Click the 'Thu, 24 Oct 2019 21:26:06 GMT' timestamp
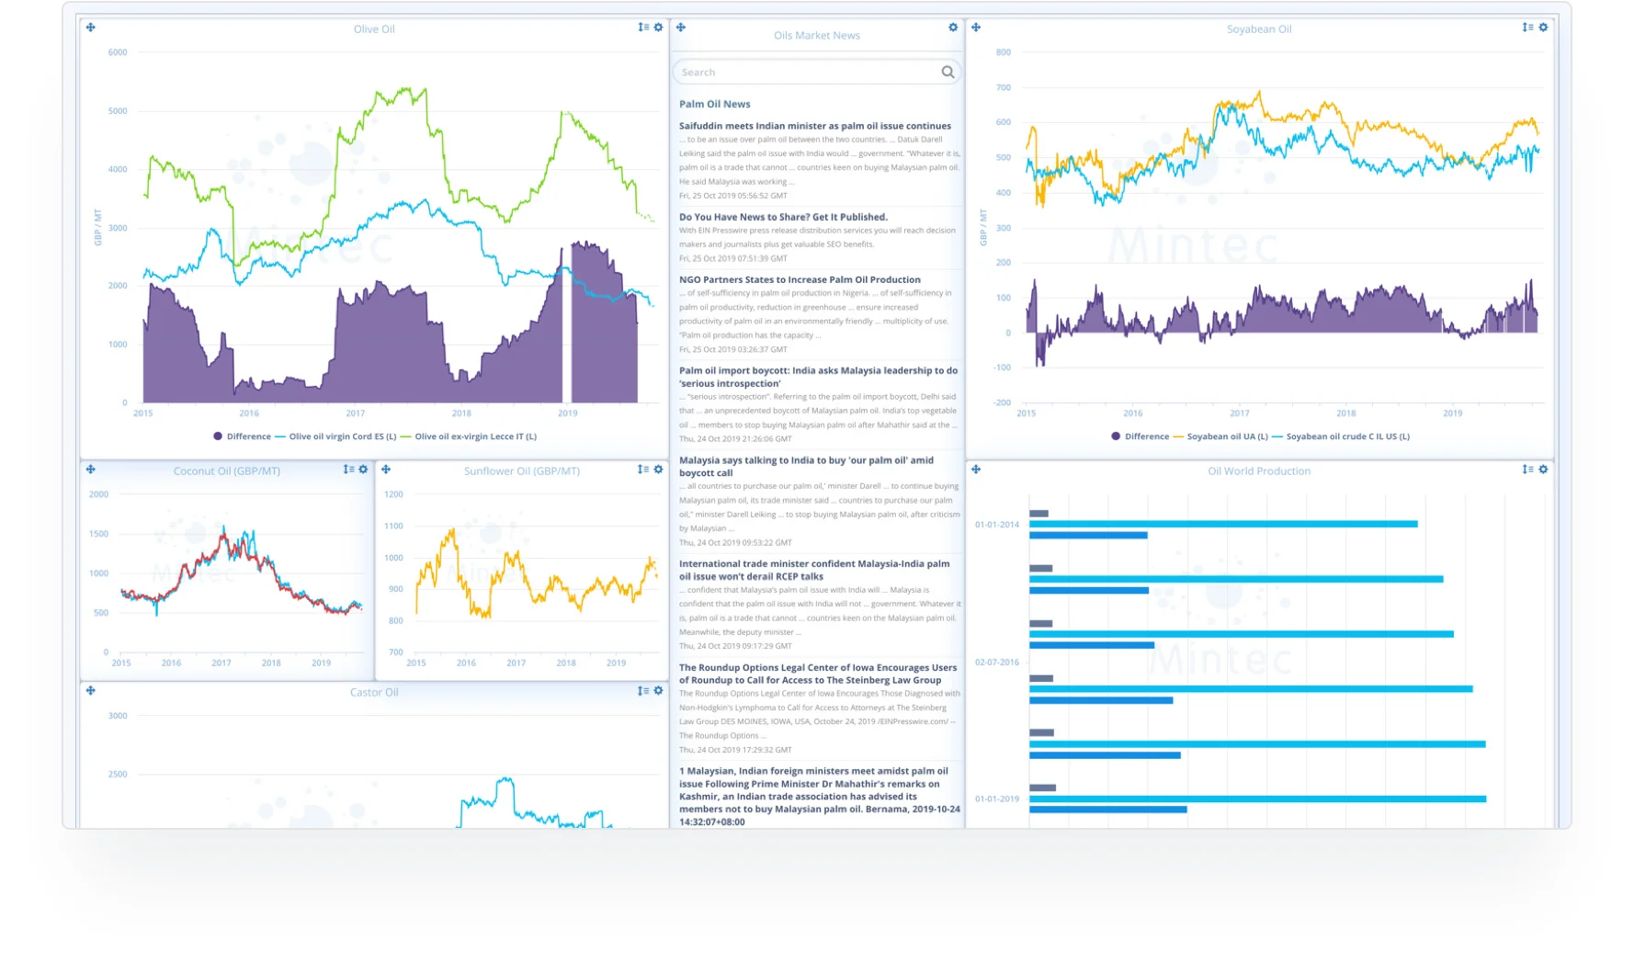Image resolution: width=1634 pixels, height=963 pixels. [735, 439]
